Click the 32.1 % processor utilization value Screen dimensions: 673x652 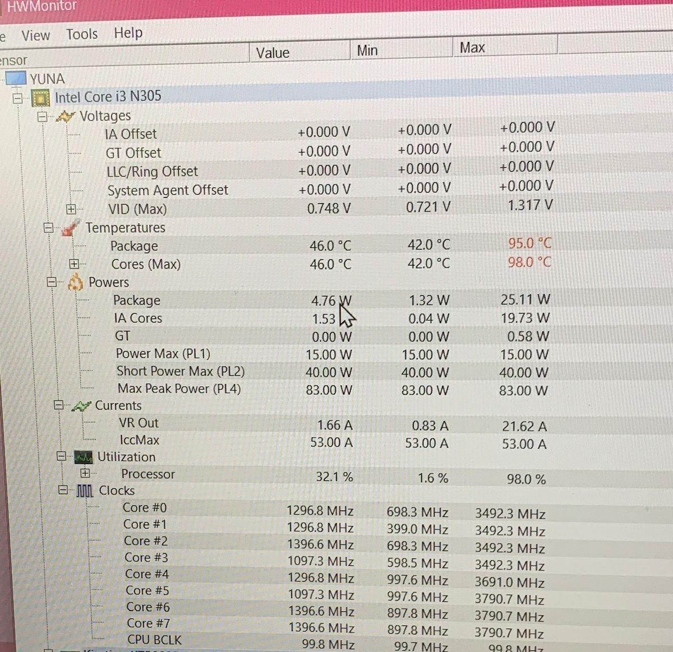[334, 477]
